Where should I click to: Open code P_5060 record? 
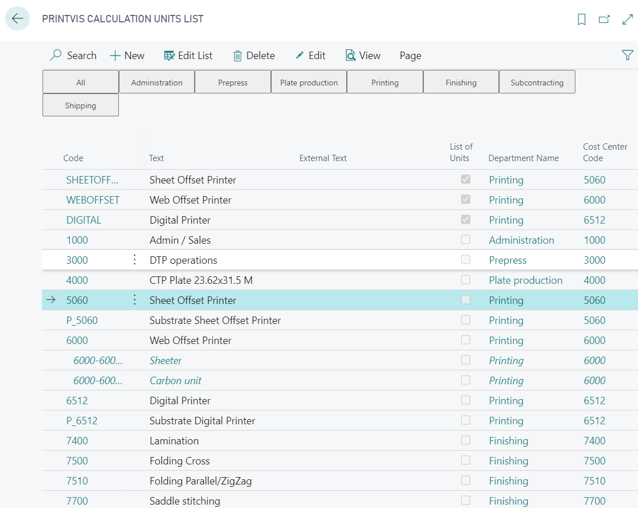coord(82,321)
